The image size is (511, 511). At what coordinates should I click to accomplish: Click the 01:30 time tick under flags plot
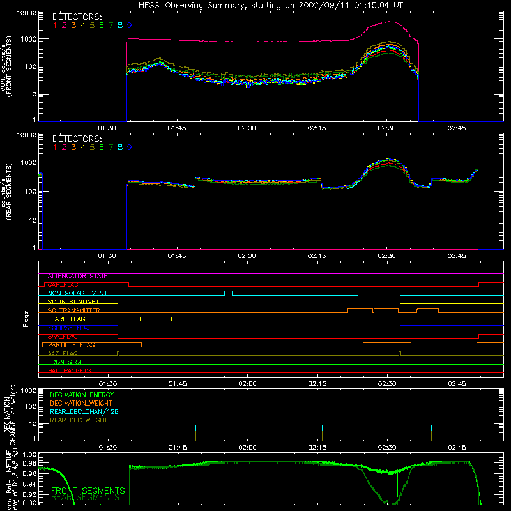[x=108, y=384]
